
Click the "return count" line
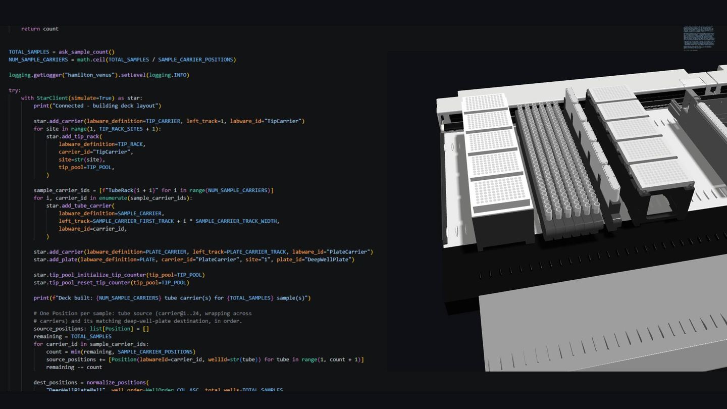[x=40, y=29]
